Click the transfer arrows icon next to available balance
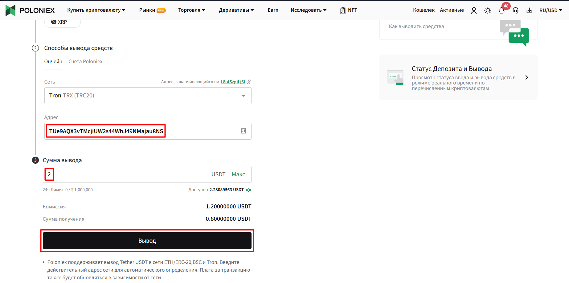Viewport: 569px width, 283px height. tap(248, 190)
